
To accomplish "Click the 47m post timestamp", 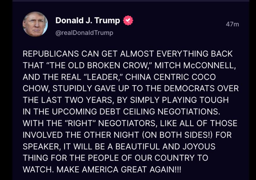I will click(232, 24).
